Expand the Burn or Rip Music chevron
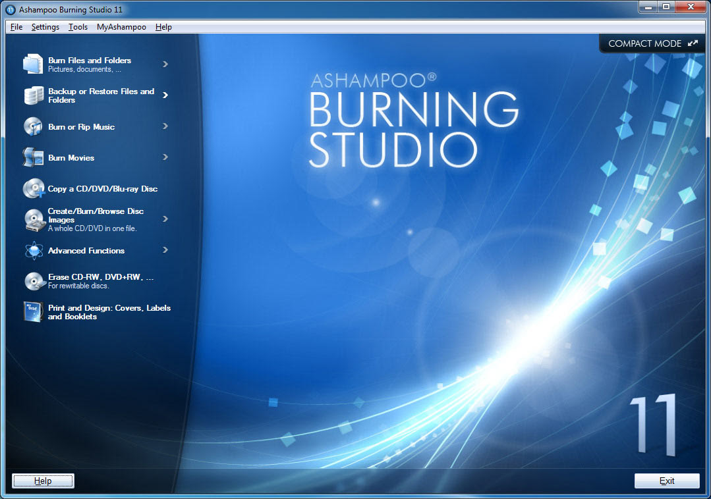The width and height of the screenshot is (711, 499). click(165, 126)
